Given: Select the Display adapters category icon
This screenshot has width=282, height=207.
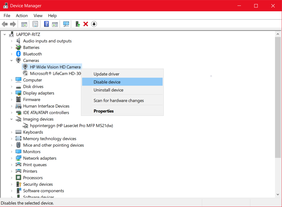Looking at the screenshot, I should pyautogui.click(x=18, y=93).
